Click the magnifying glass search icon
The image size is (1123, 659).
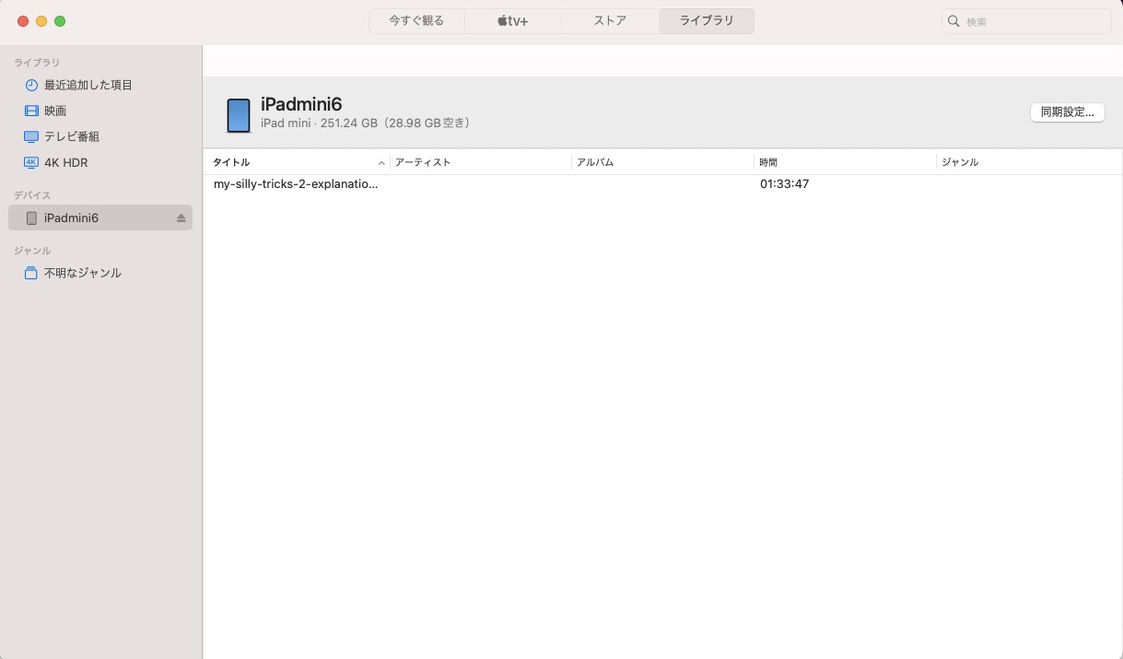pos(954,21)
